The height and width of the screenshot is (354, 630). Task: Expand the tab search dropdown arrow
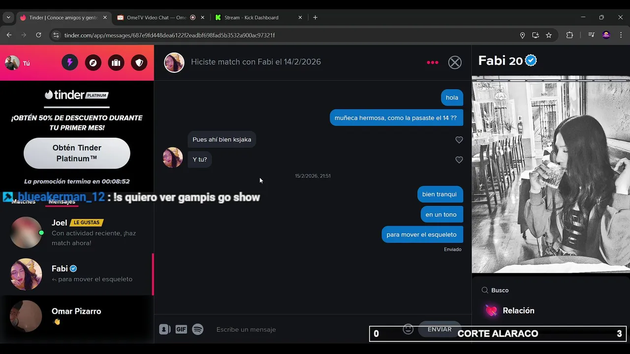(x=8, y=17)
